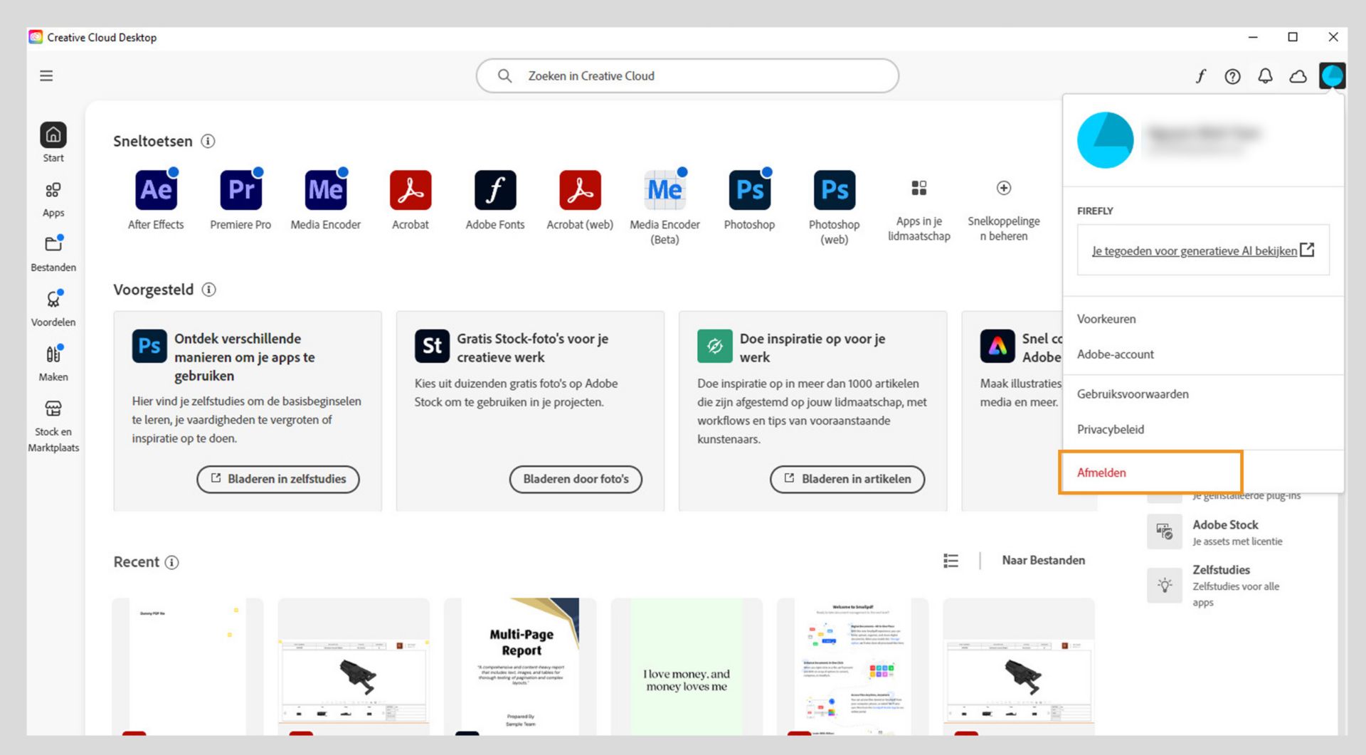The height and width of the screenshot is (755, 1366).
Task: Click the Zelfstudies text in side panel
Action: pos(1221,570)
